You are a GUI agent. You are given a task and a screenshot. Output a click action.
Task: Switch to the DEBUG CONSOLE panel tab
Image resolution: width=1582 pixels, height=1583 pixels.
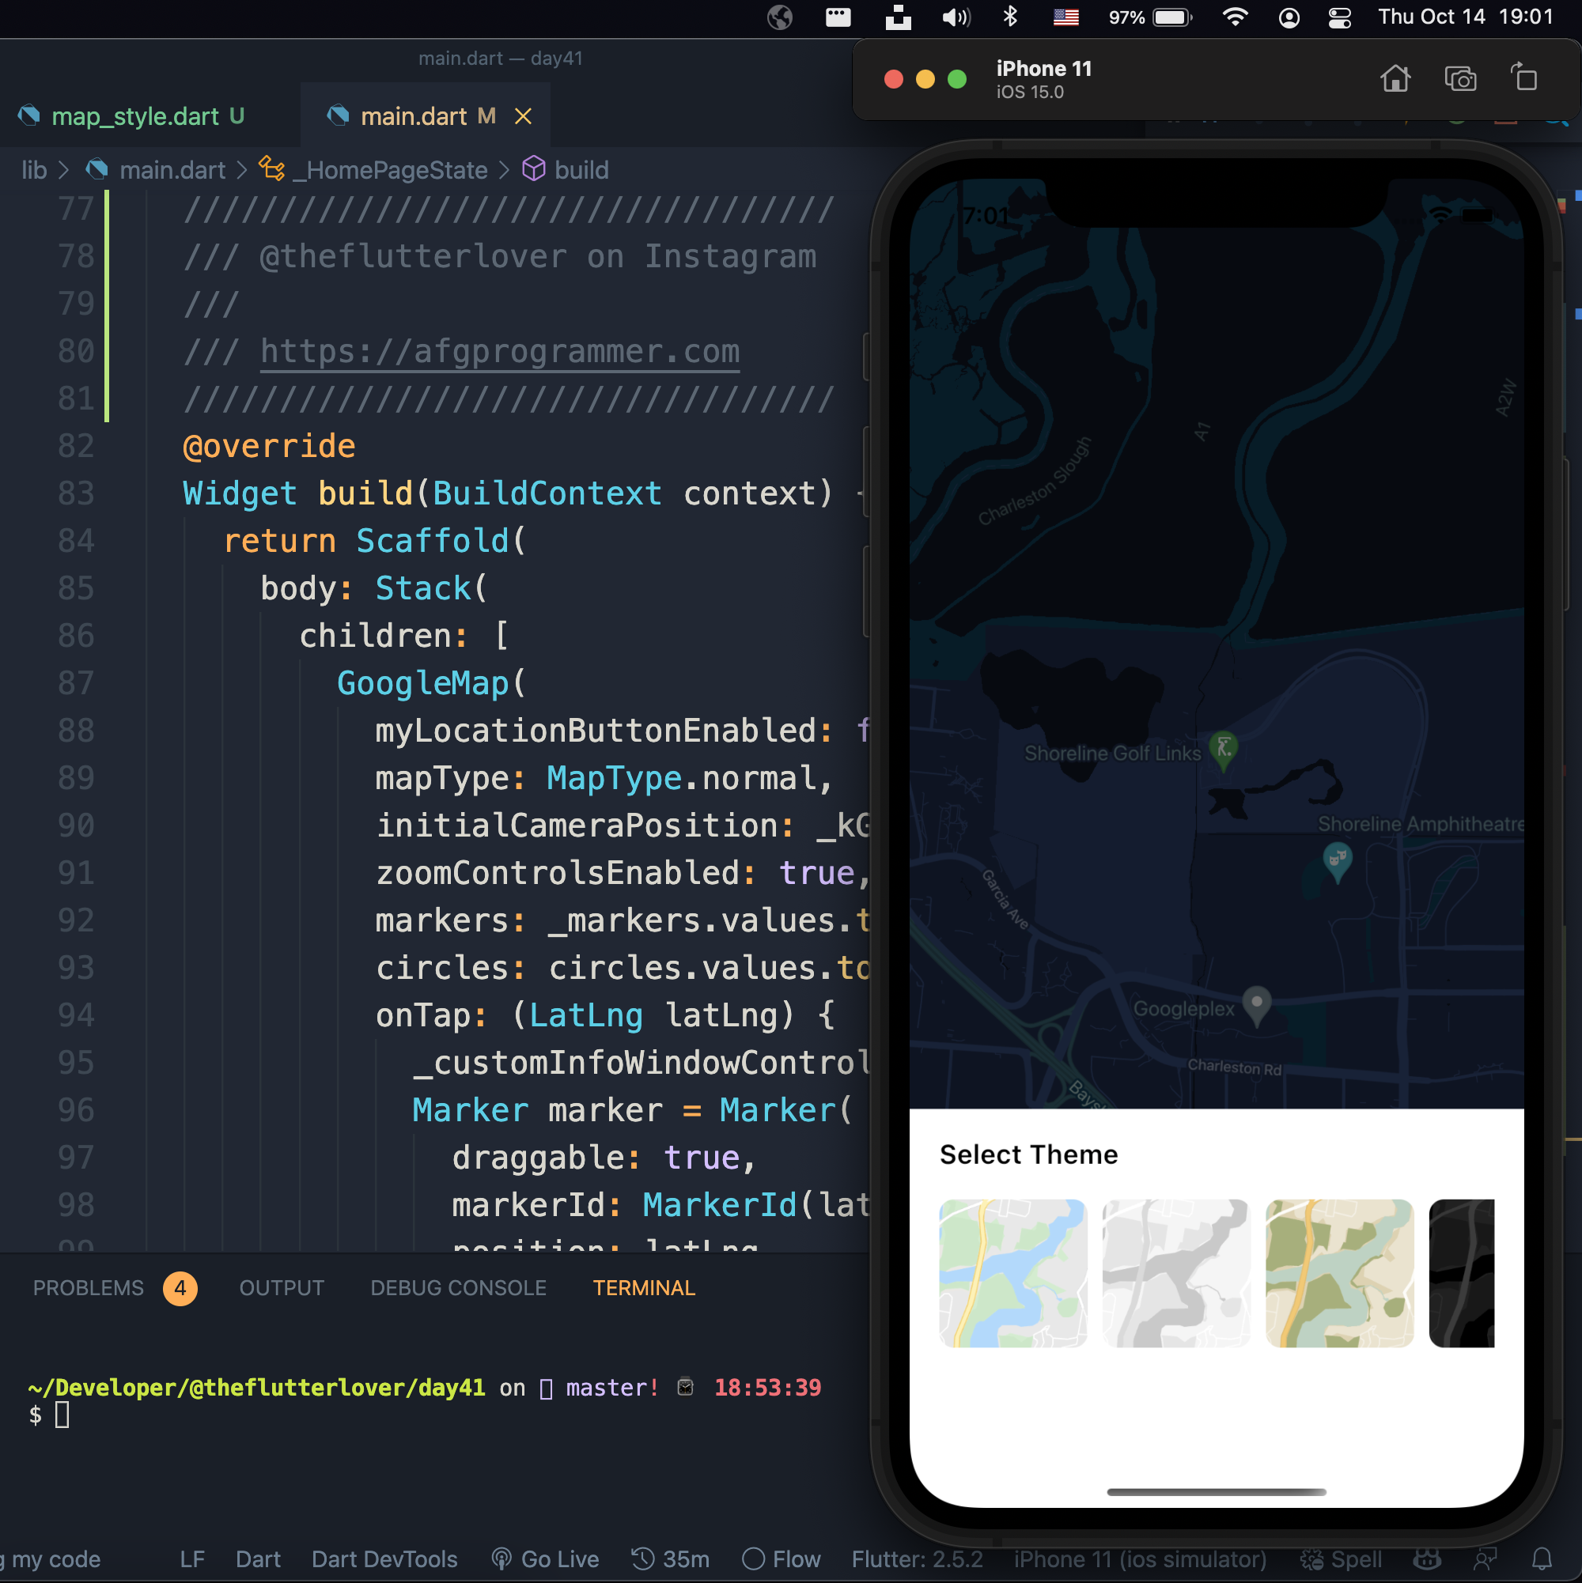458,1287
